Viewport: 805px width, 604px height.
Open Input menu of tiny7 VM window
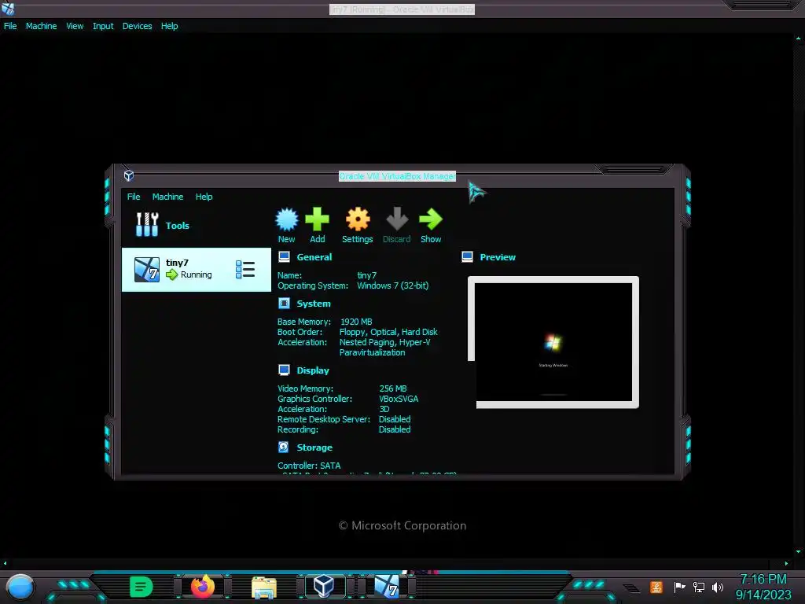(x=103, y=26)
